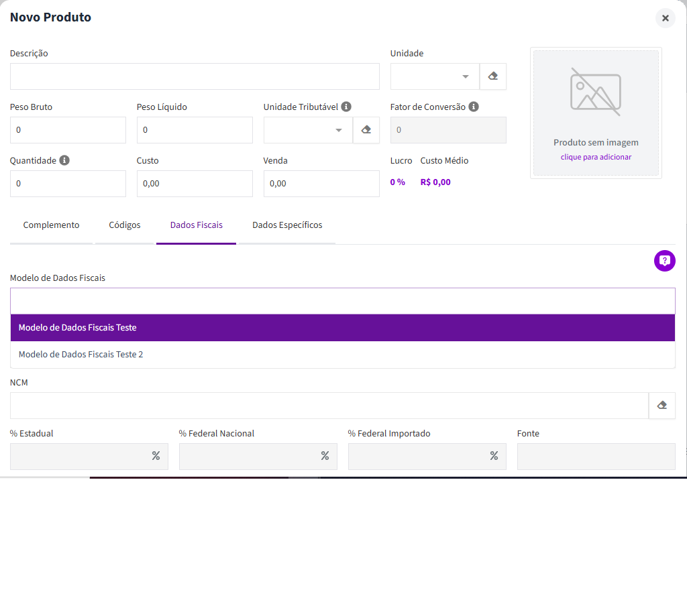687x592 pixels.
Task: Click the Quantidade info icon
Action: click(x=64, y=160)
